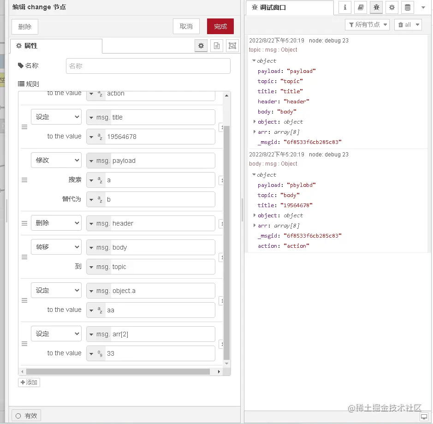Click payload "pbylobd" value in debug
The image size is (433, 424).
[x=301, y=185]
